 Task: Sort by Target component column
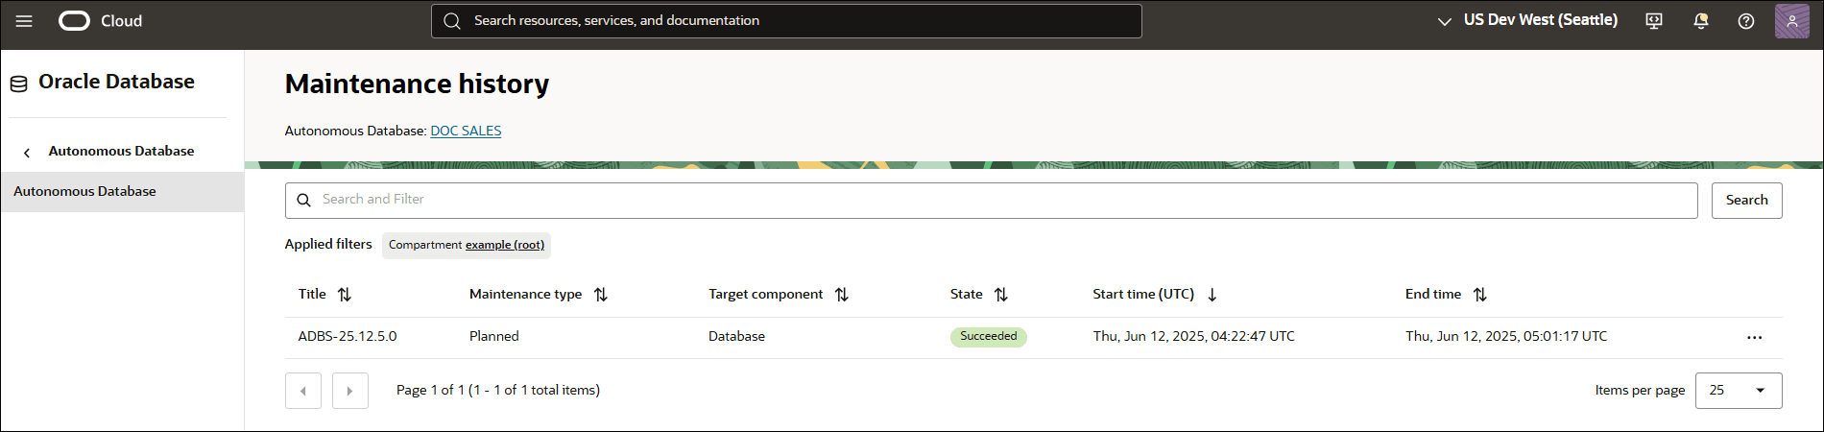tap(842, 295)
